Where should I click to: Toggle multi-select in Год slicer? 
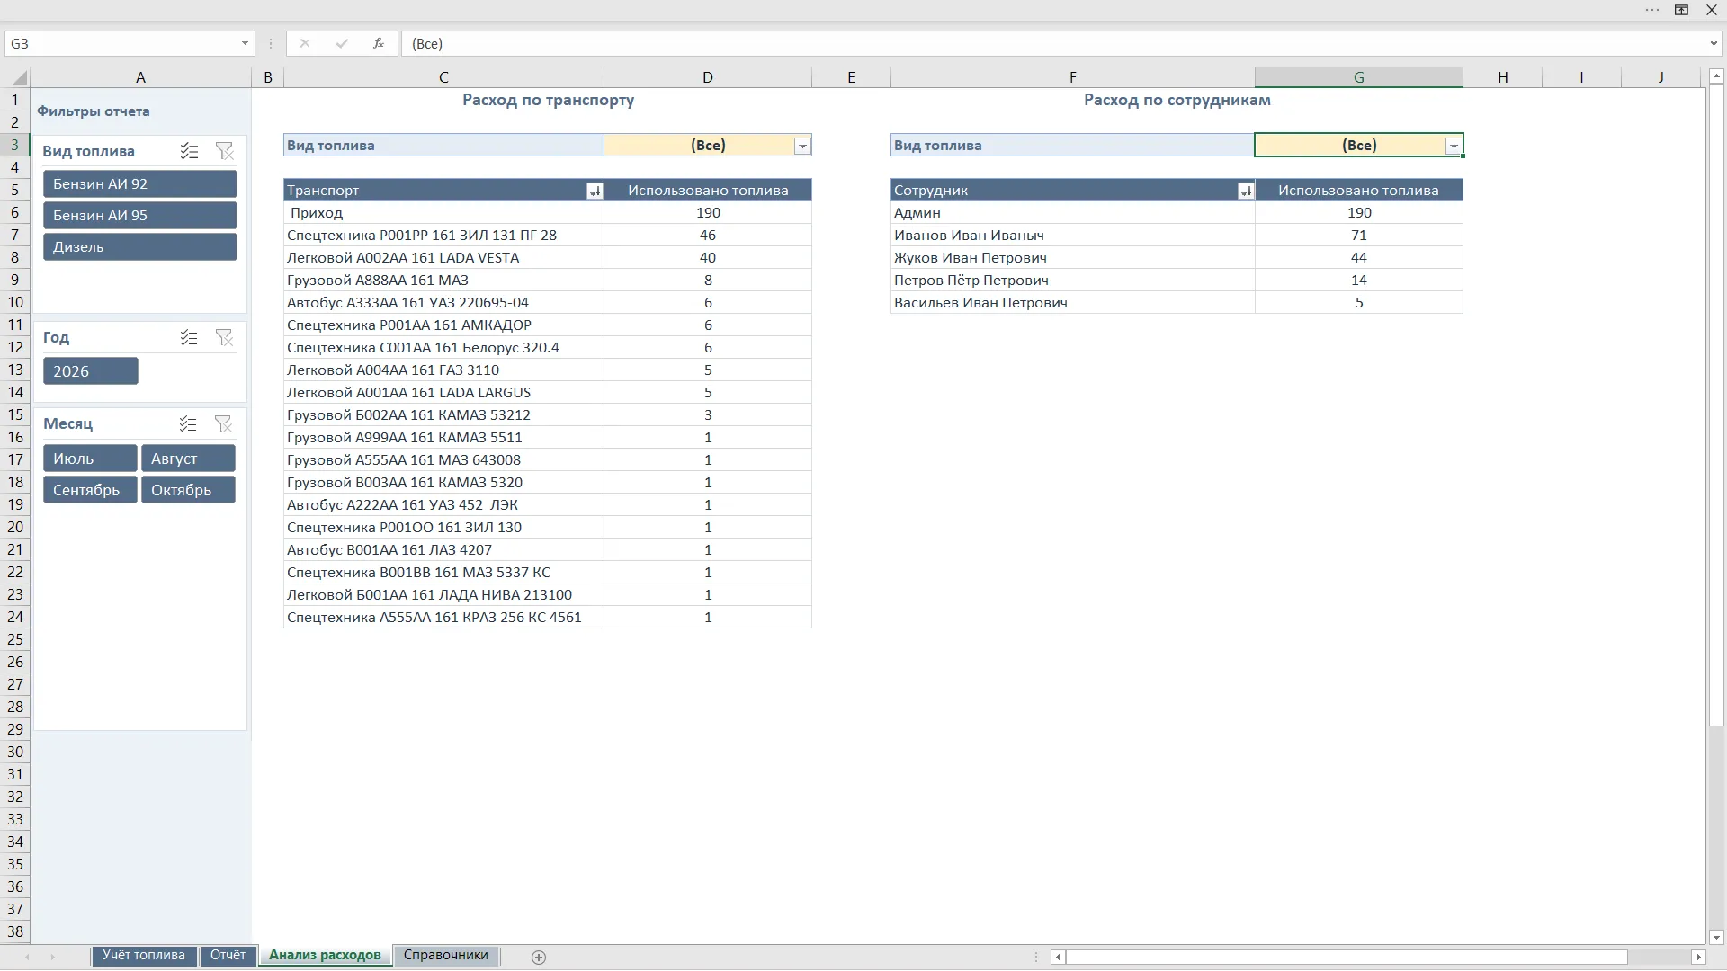point(189,337)
